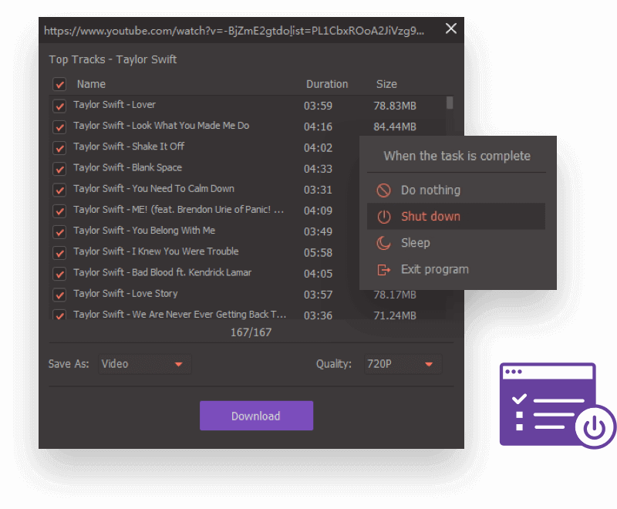Image resolution: width=617 pixels, height=509 pixels.
Task: Click the 78.83MB size value
Action: pyautogui.click(x=395, y=106)
